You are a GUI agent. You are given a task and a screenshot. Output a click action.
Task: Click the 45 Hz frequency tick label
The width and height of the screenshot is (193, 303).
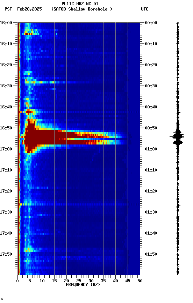click(128, 281)
